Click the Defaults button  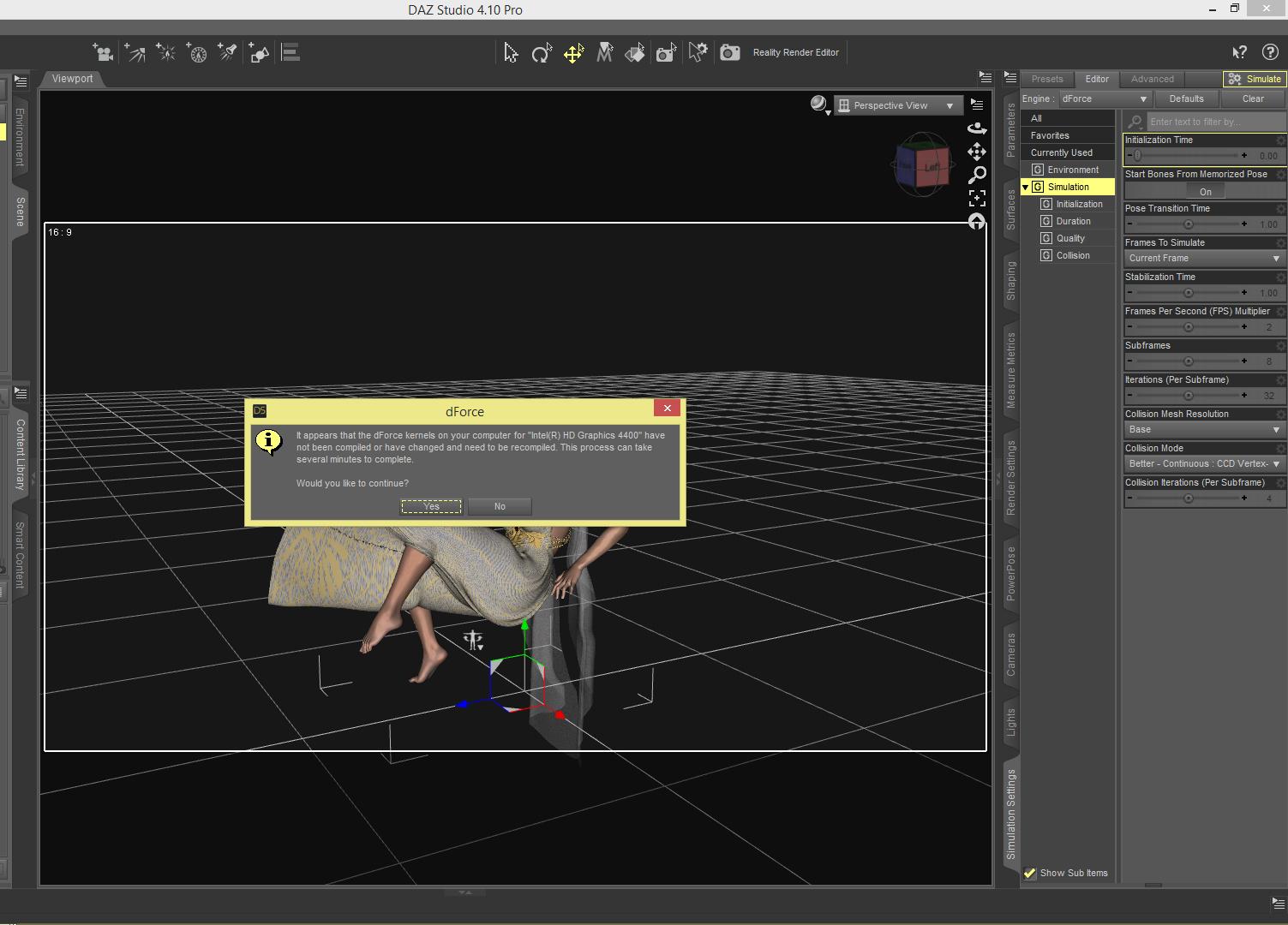pyautogui.click(x=1186, y=98)
